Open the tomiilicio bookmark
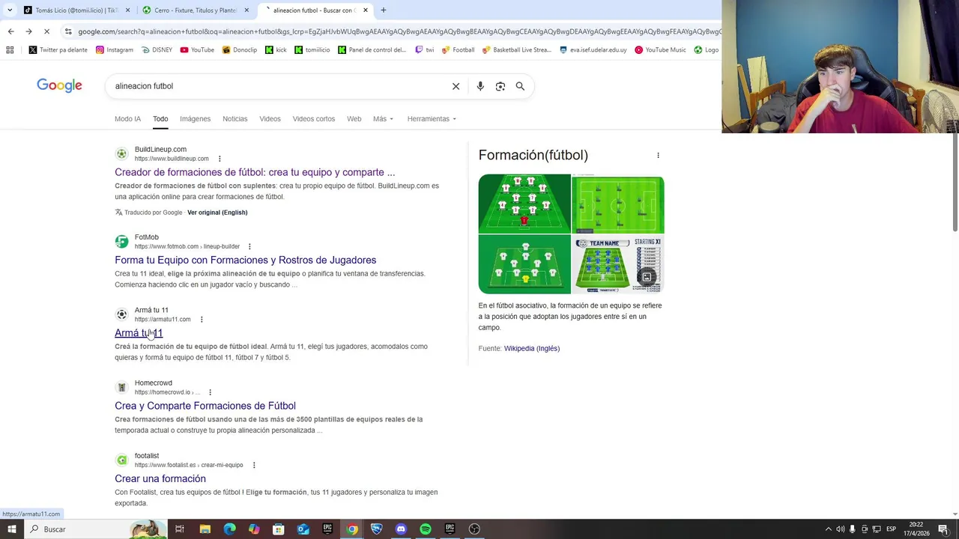 point(312,50)
